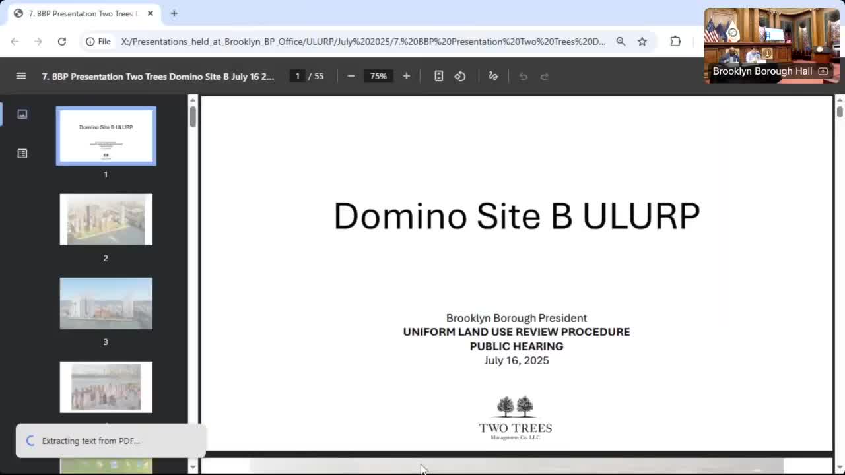Open browser extensions from the toolbar

click(675, 41)
